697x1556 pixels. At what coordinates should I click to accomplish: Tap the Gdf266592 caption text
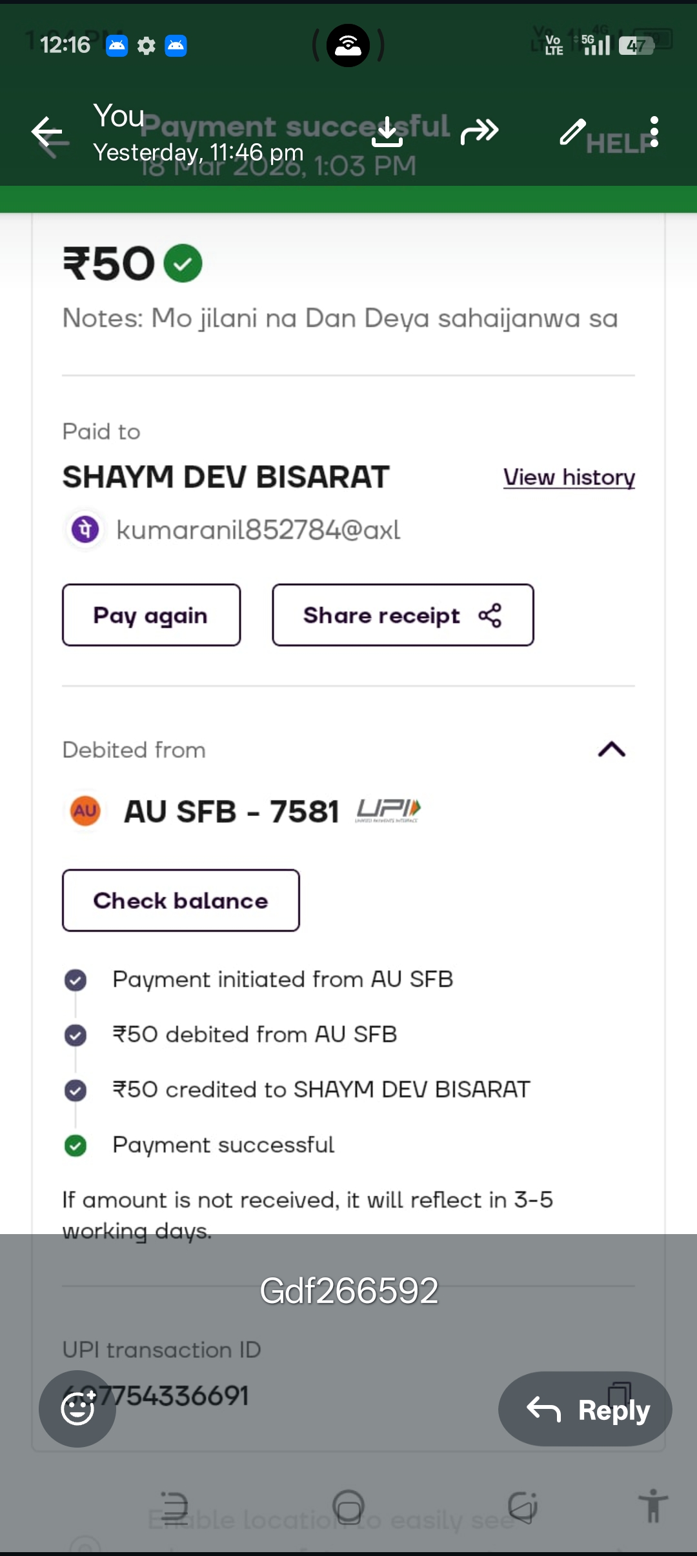point(348,1291)
